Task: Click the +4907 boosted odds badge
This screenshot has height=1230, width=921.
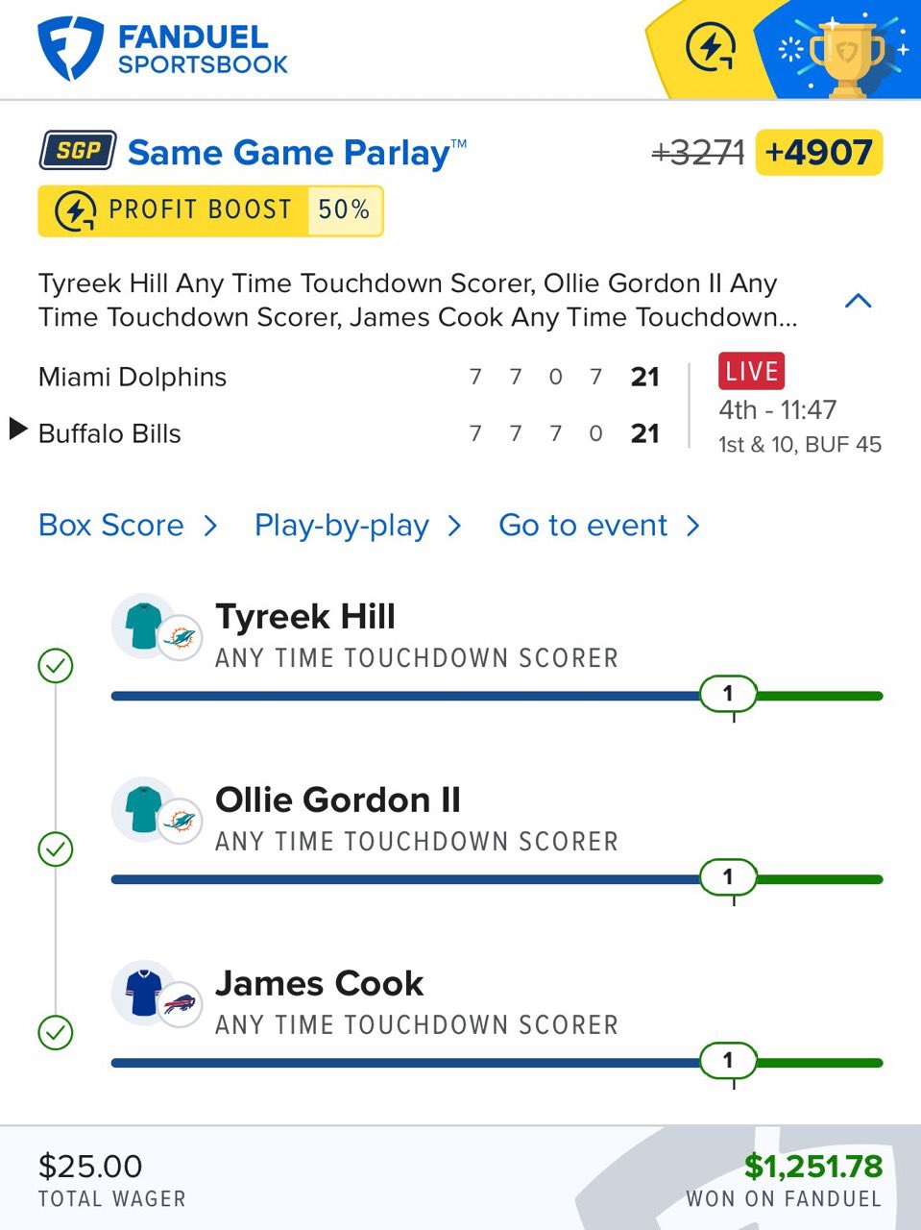Action: click(x=818, y=153)
